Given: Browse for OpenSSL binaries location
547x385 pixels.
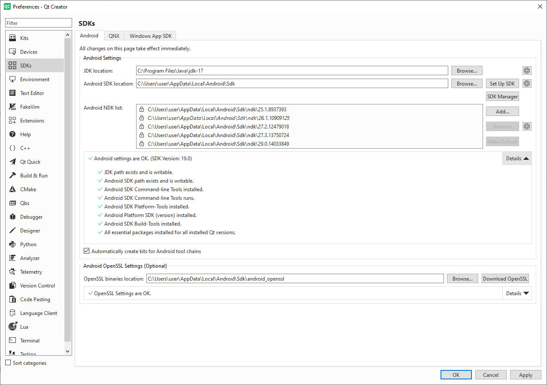Looking at the screenshot, I should pyautogui.click(x=462, y=278).
